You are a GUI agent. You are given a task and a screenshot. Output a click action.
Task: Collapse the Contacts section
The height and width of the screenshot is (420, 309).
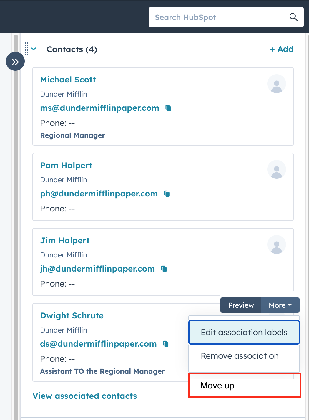34,49
